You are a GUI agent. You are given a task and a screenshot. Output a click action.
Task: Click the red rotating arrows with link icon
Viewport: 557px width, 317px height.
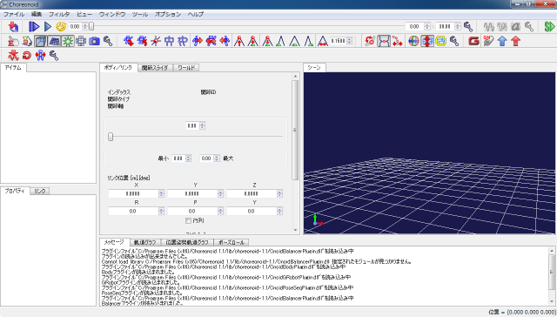tap(369, 41)
